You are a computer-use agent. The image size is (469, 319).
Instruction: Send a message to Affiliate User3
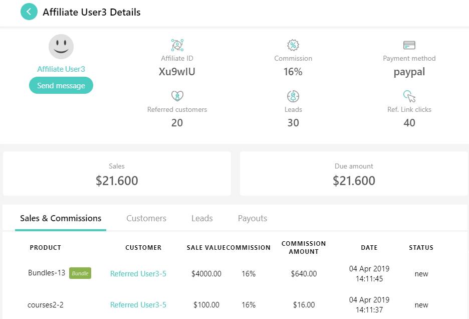pyautogui.click(x=61, y=85)
